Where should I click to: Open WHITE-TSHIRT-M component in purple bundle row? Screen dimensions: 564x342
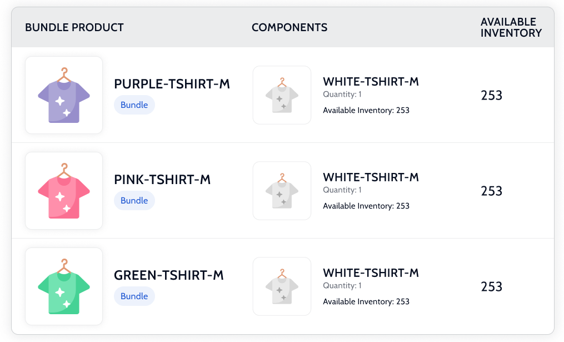pyautogui.click(x=371, y=82)
